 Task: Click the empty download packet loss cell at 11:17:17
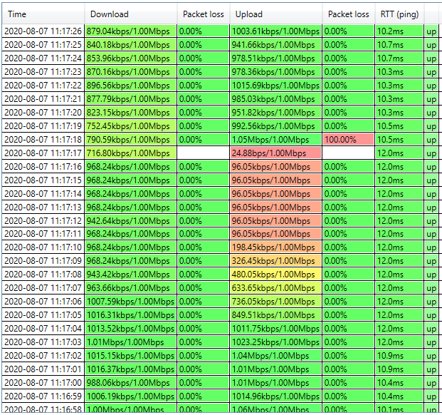(203, 153)
